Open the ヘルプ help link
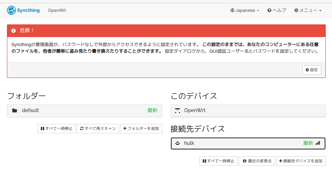332x177 pixels. point(276,10)
